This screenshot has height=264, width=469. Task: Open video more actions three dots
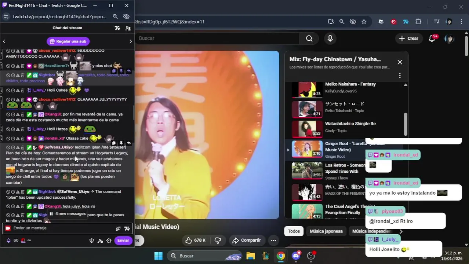[x=273, y=241]
